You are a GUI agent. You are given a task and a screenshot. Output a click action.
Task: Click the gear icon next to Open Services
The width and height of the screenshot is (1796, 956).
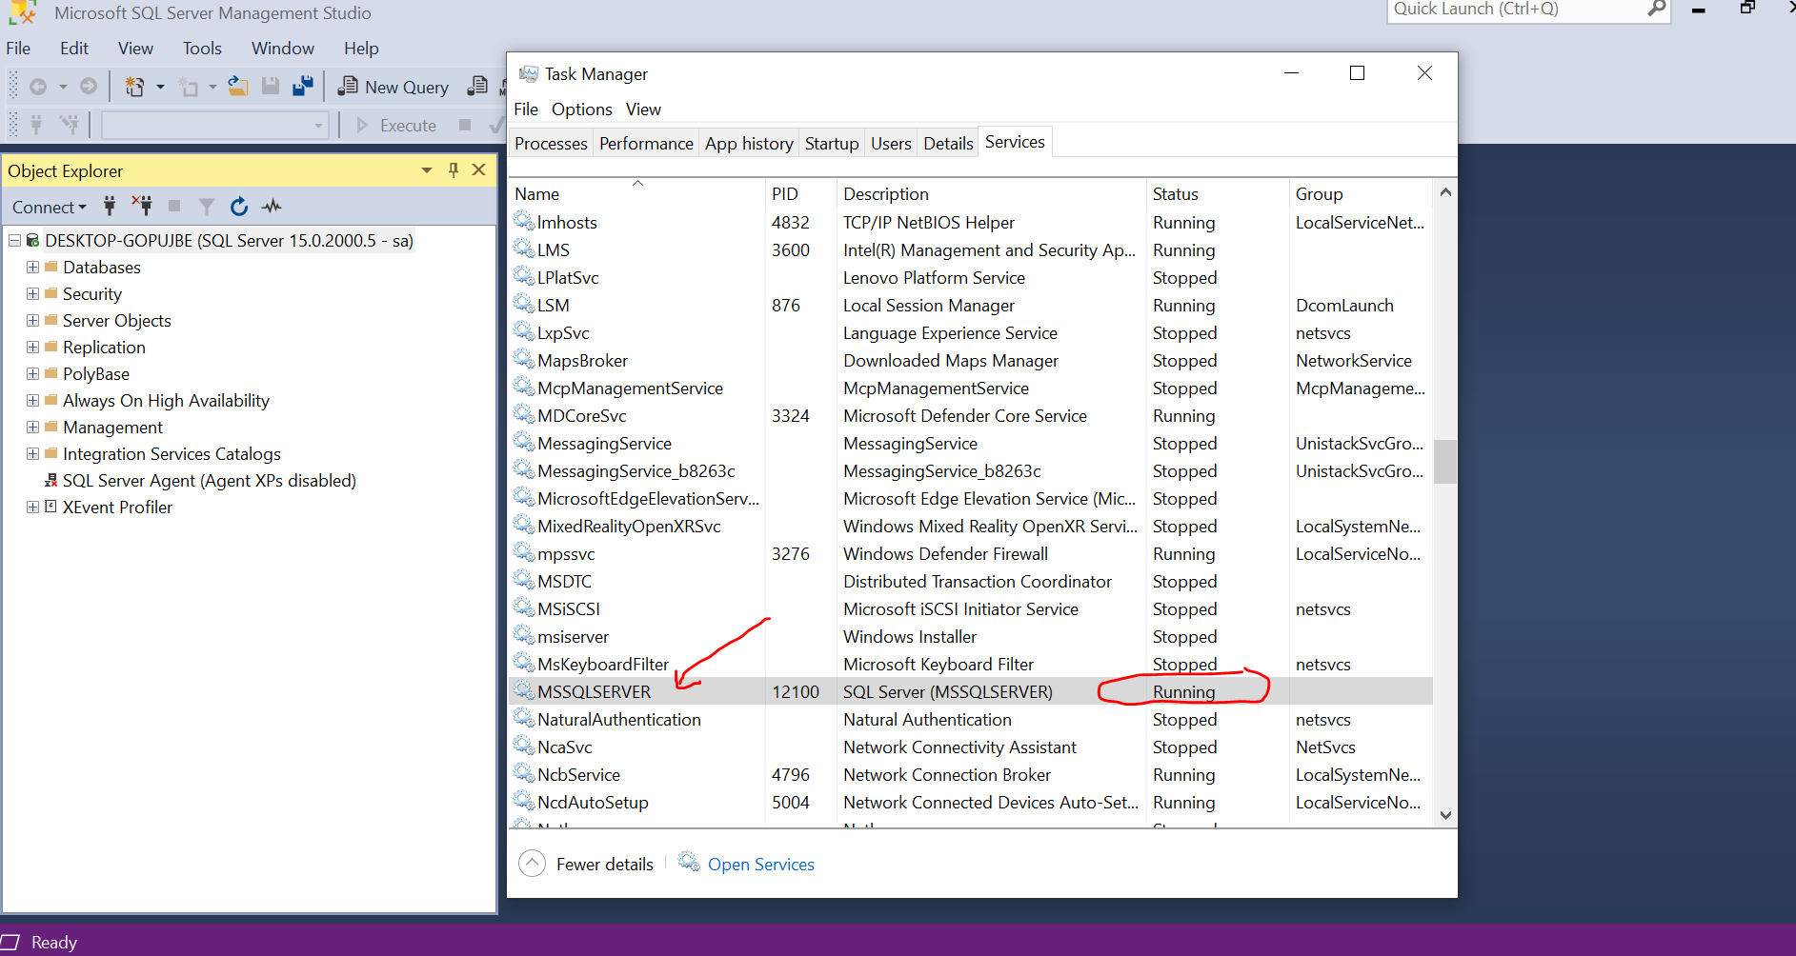689,862
